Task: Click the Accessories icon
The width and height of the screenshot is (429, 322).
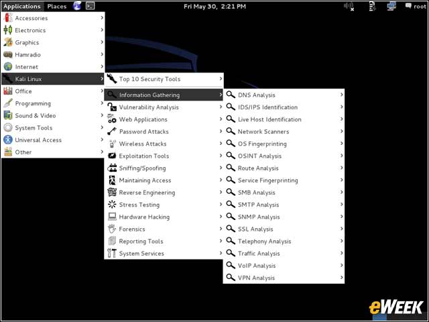Action: tap(8, 18)
